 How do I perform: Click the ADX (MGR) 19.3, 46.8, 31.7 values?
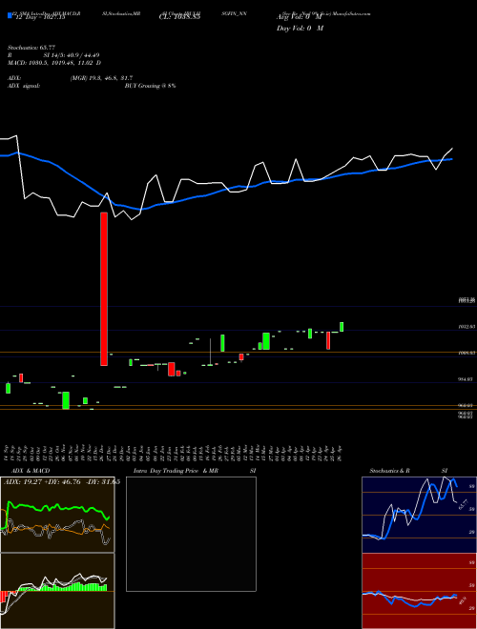pos(101,78)
